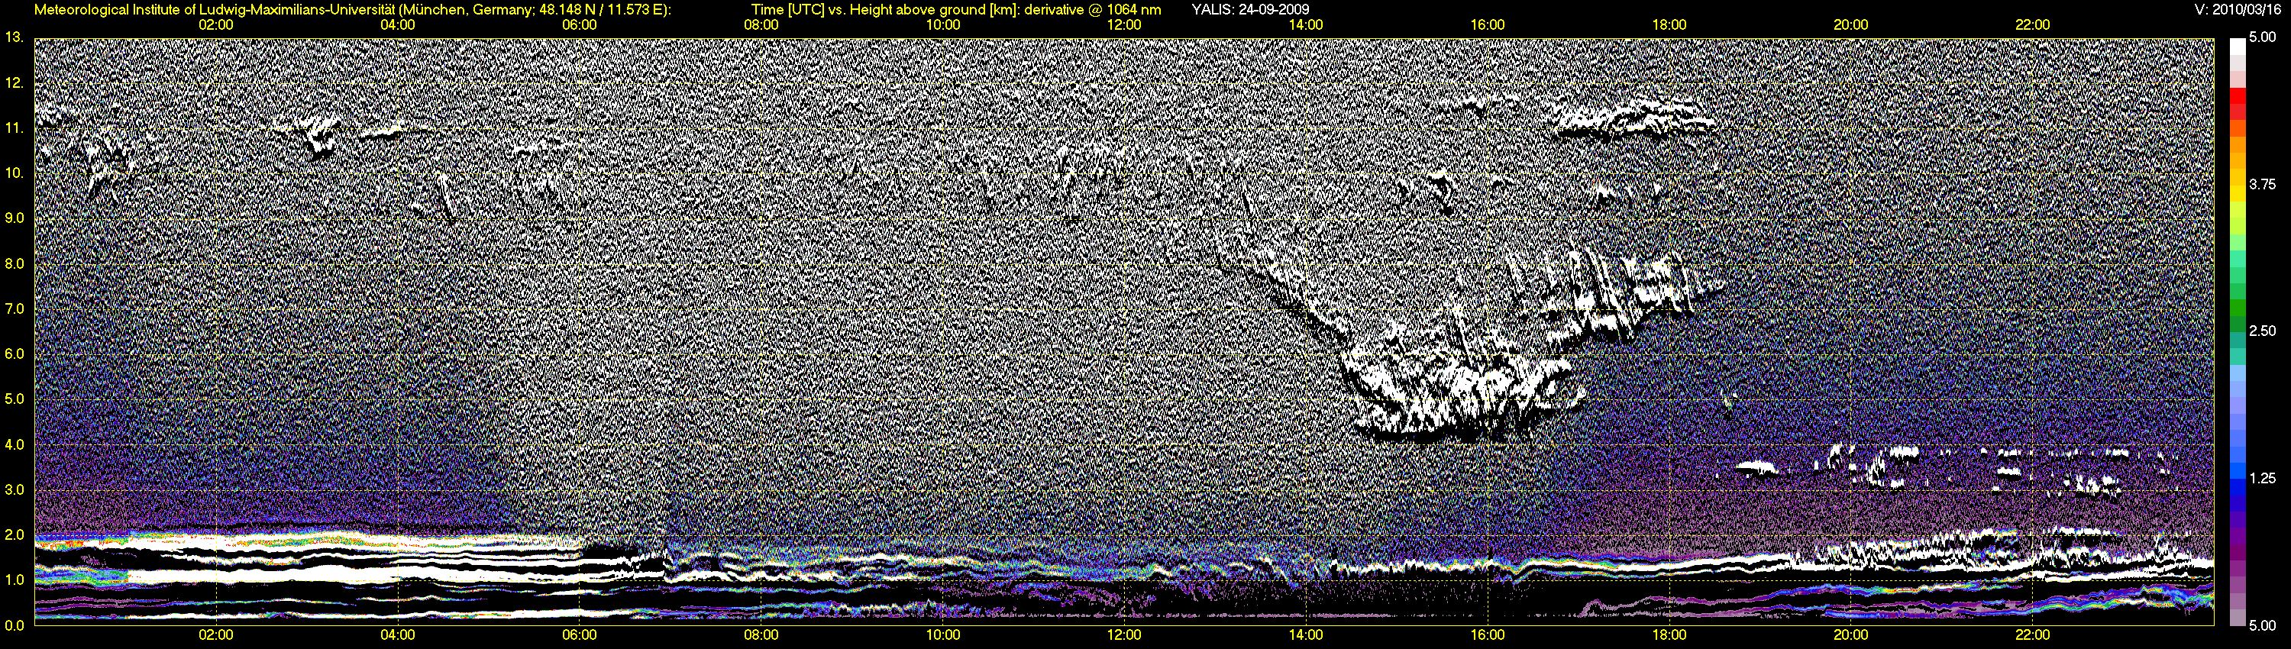Click the 3.0 height axis label
Screen dimensions: 2291x649
[15, 490]
